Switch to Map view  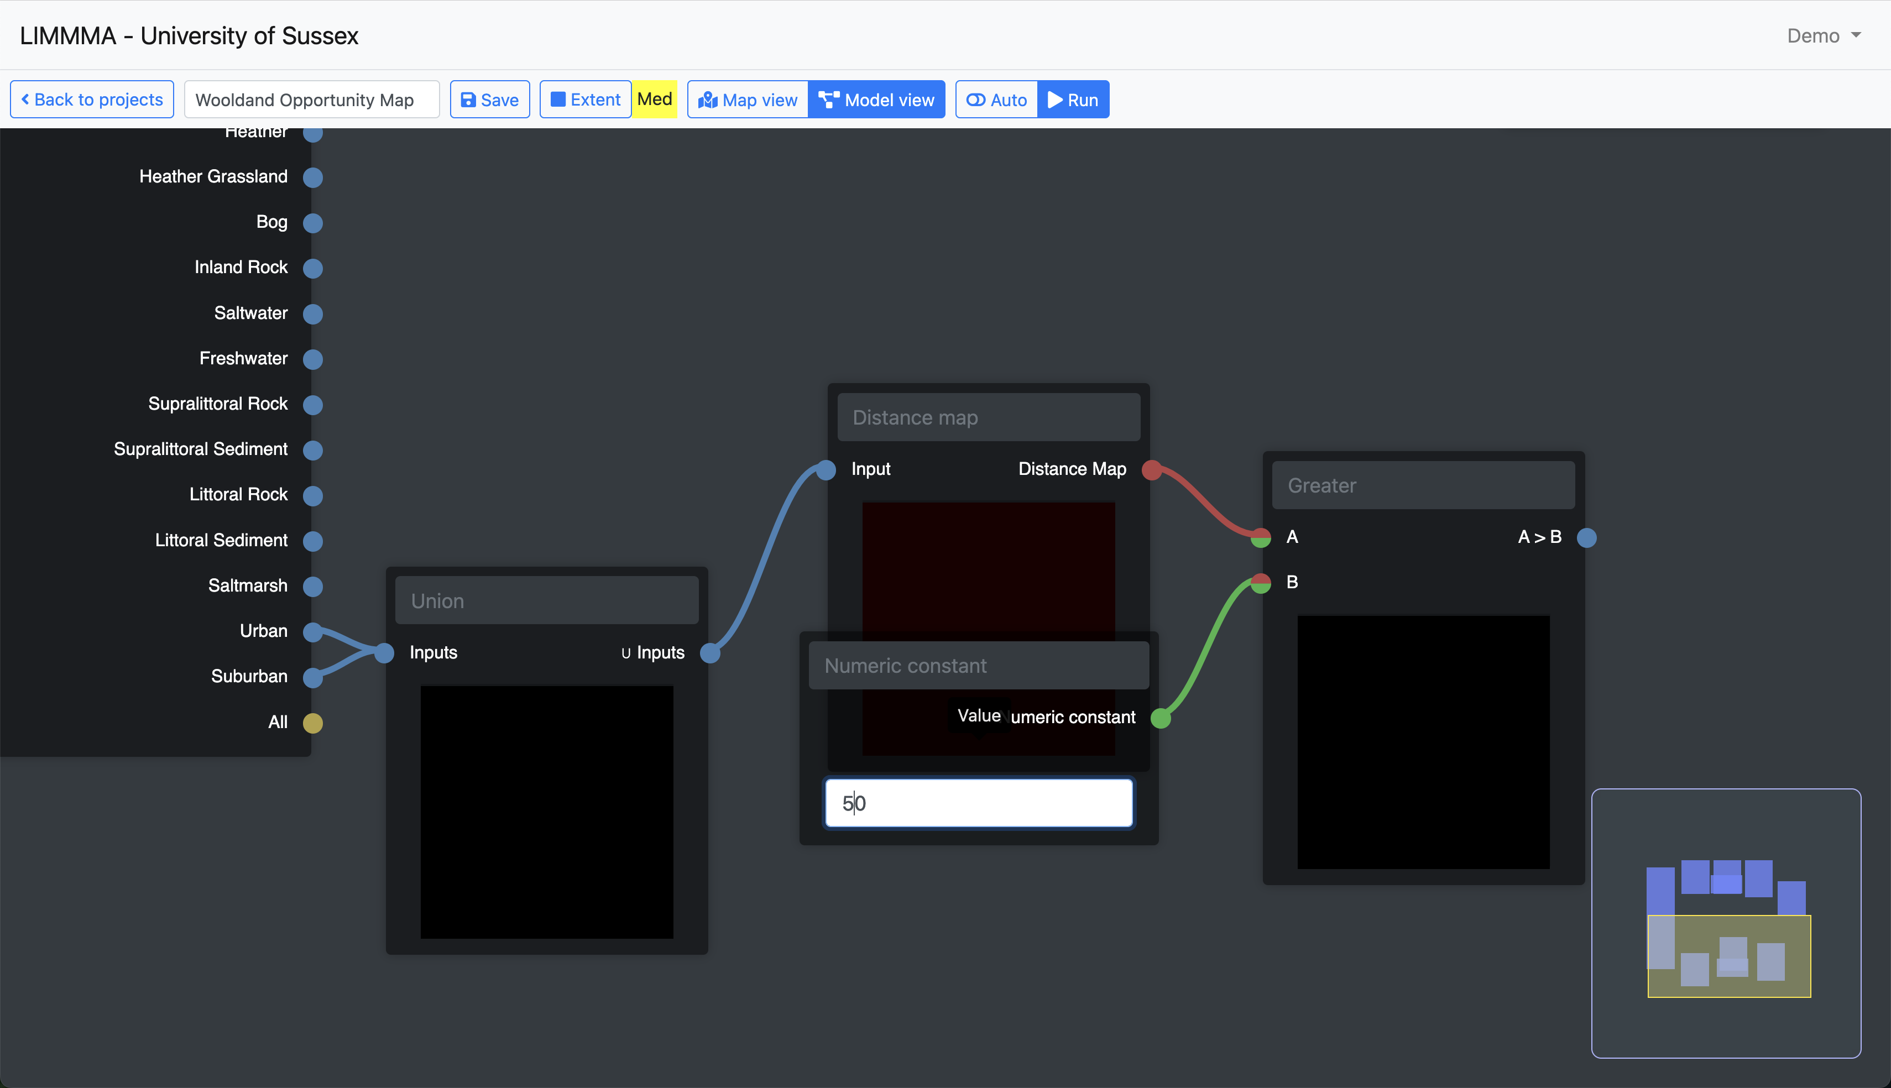[x=748, y=100]
